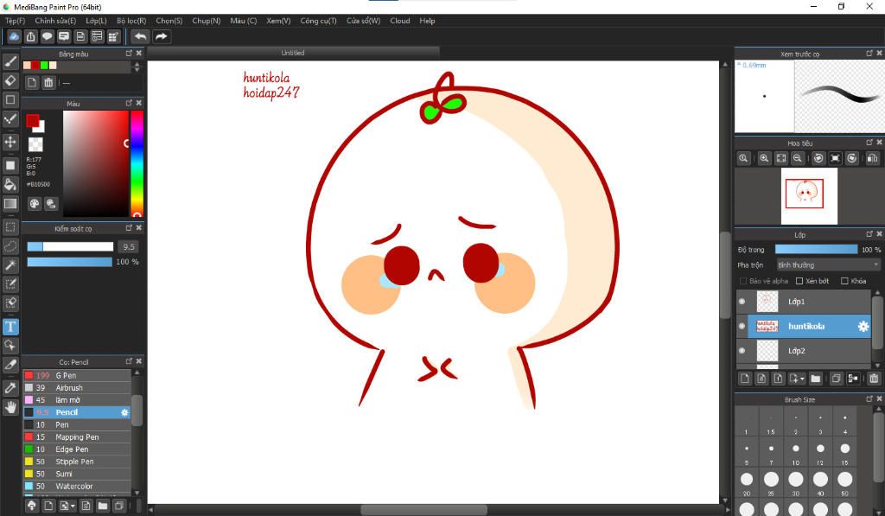Delete palette color with trash icon

(x=48, y=82)
